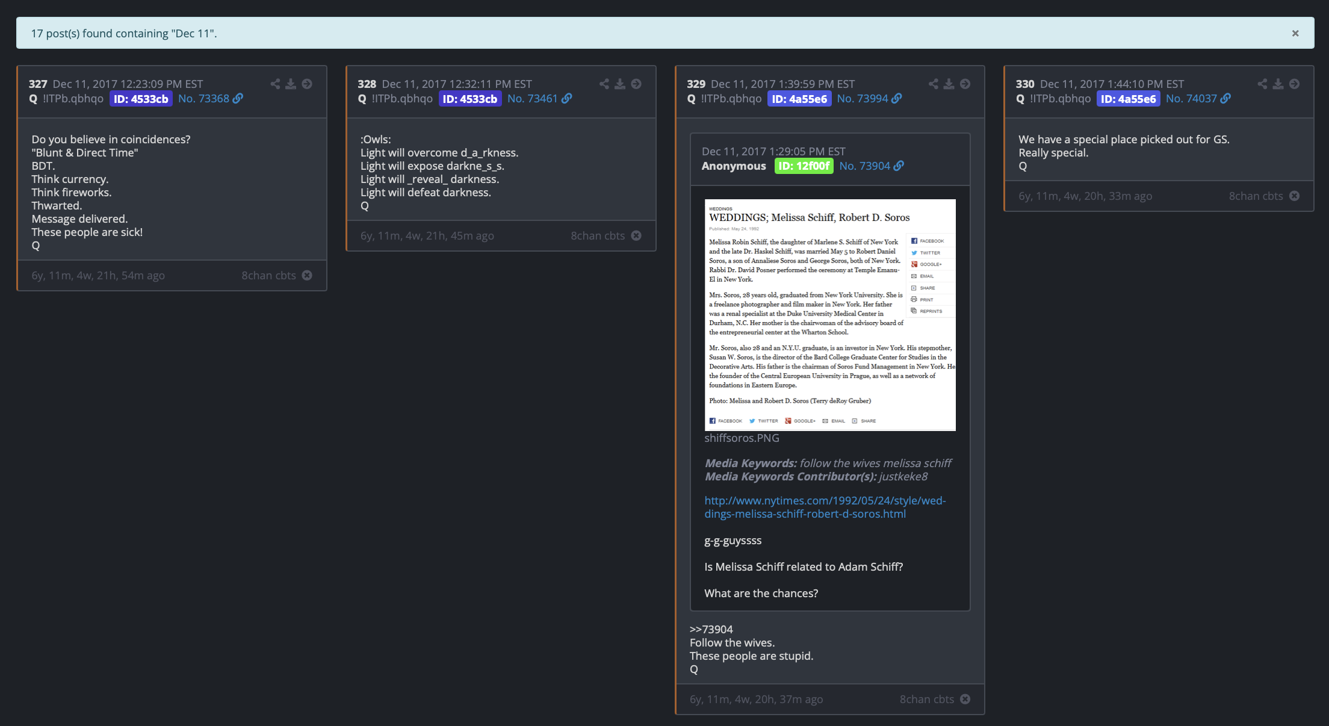1329x726 pixels.
Task: Download post 329
Action: click(949, 84)
